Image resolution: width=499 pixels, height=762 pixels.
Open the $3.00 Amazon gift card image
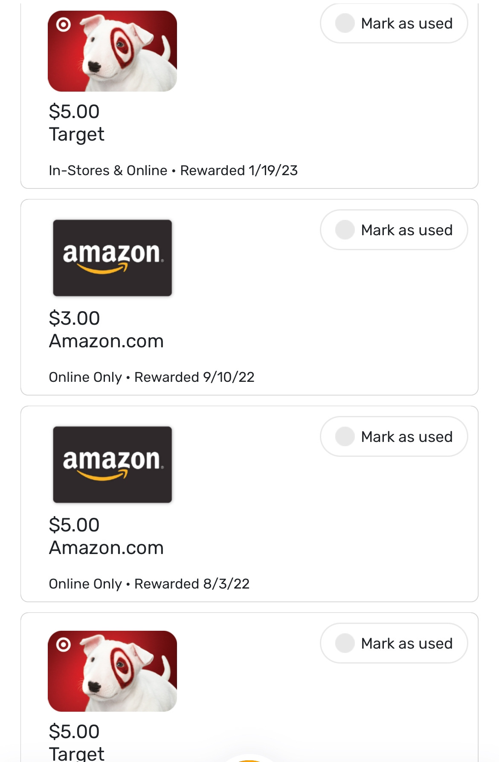pos(112,258)
